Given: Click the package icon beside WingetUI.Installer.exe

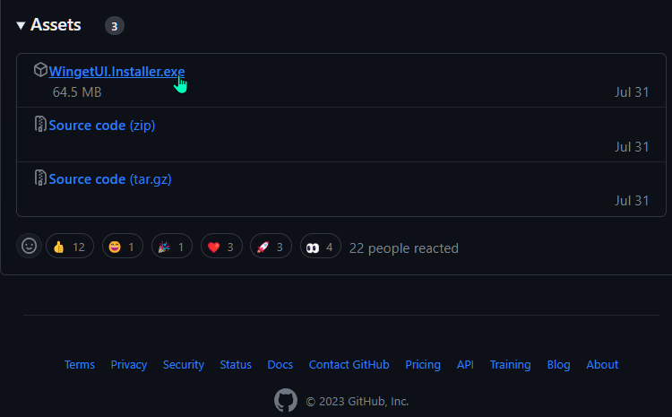Looking at the screenshot, I should pos(40,70).
